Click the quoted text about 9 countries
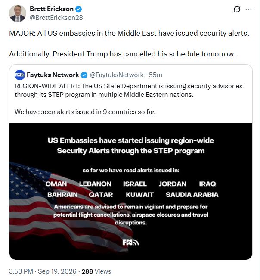Image resolution: width=260 pixels, height=280 pixels. click(85, 112)
